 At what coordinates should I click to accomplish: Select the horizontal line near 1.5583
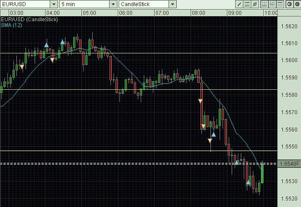[x=139, y=89]
